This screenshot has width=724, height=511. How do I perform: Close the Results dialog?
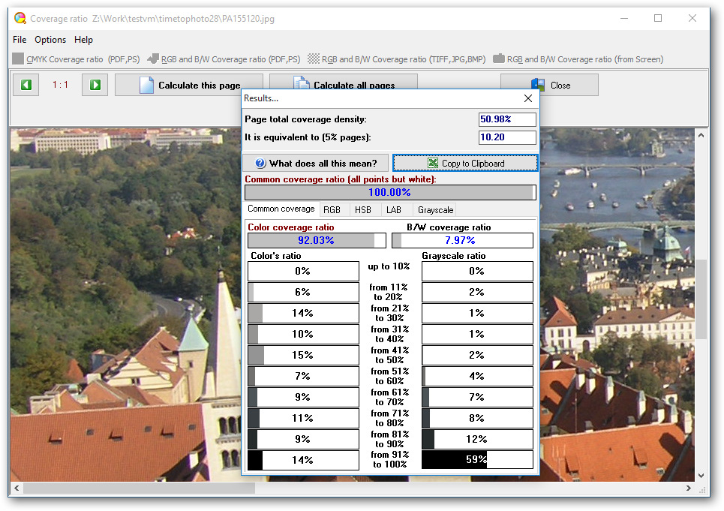[x=528, y=98]
